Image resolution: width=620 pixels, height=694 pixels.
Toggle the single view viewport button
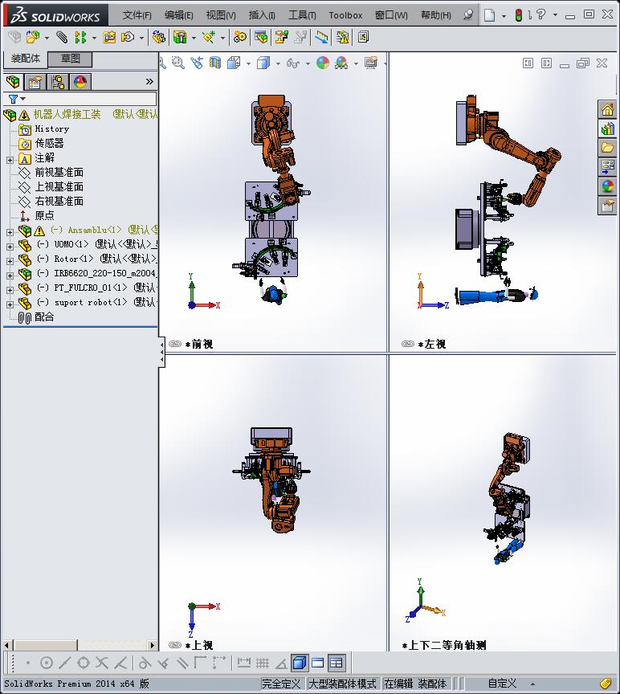point(299,663)
